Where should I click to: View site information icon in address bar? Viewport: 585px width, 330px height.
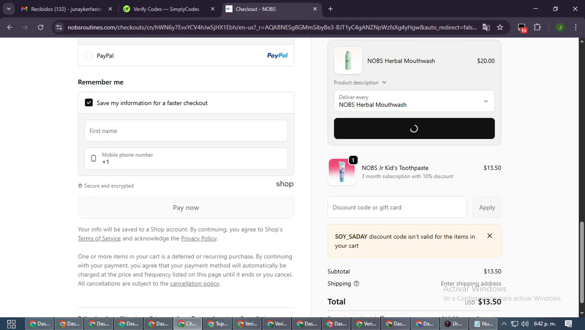[59, 27]
